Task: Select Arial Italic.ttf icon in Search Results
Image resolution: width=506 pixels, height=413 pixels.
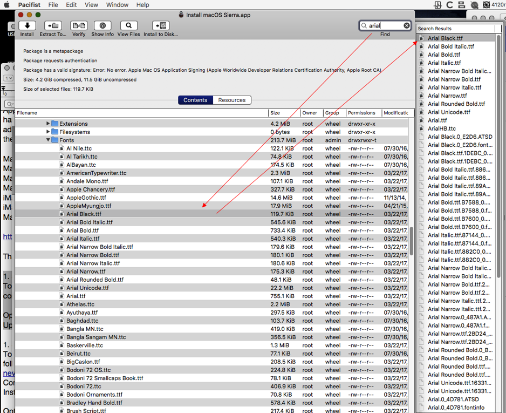Action: 421,63
